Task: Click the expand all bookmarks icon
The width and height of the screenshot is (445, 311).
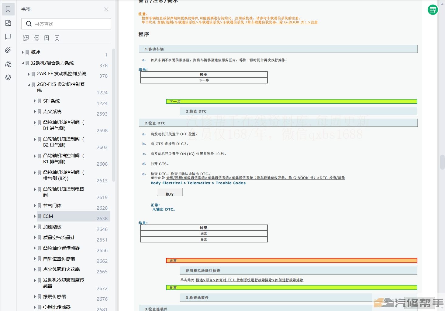Action: (x=26, y=38)
